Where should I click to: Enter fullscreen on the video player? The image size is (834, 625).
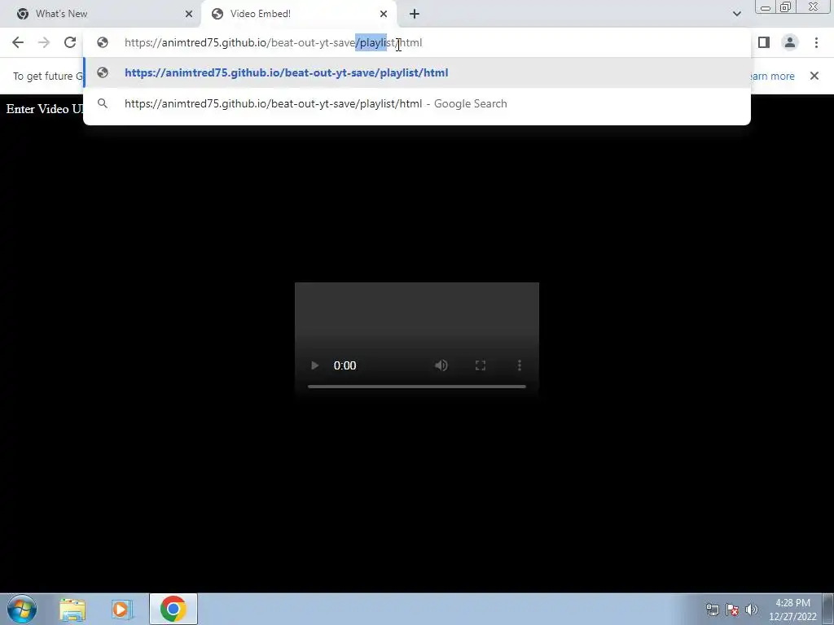click(x=481, y=365)
